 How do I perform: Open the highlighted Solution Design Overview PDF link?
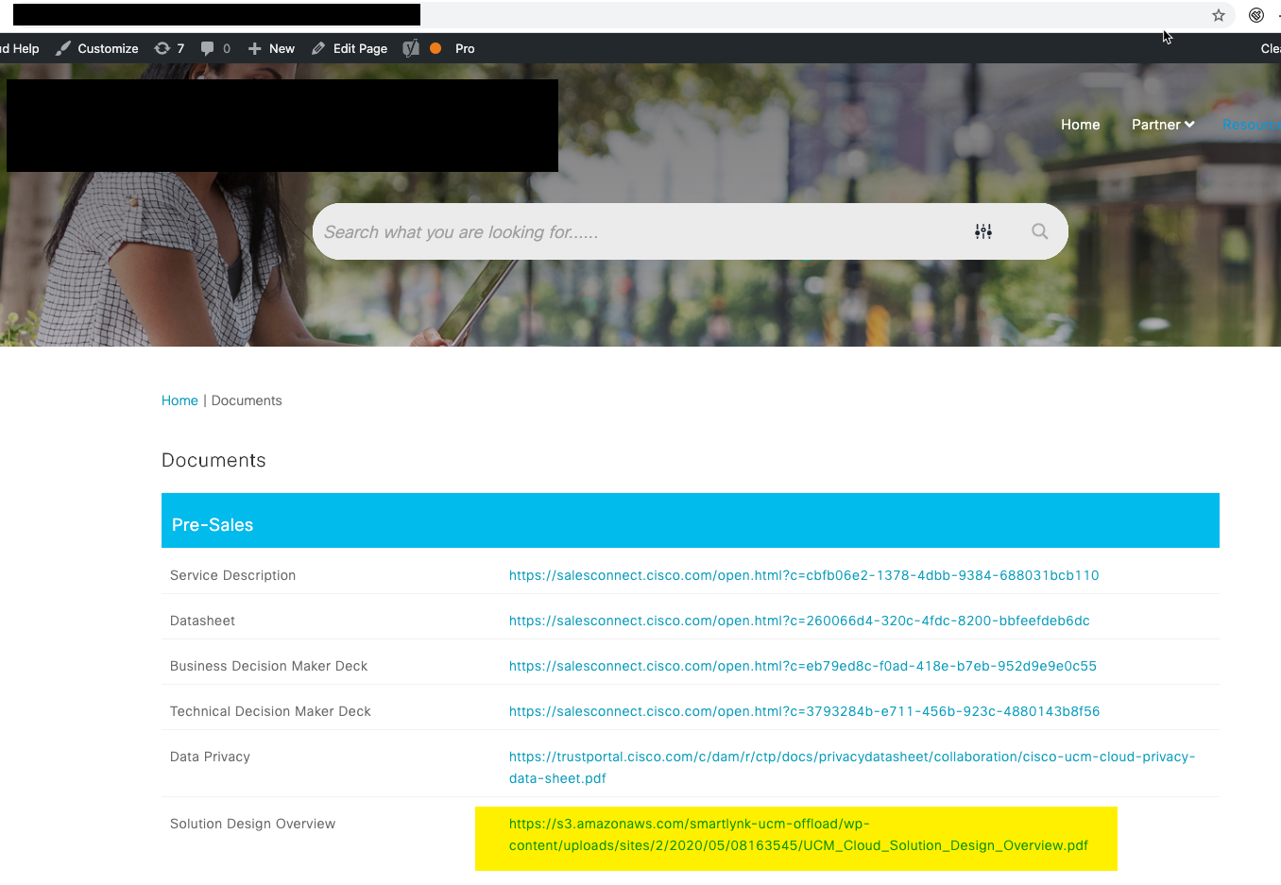(x=797, y=835)
